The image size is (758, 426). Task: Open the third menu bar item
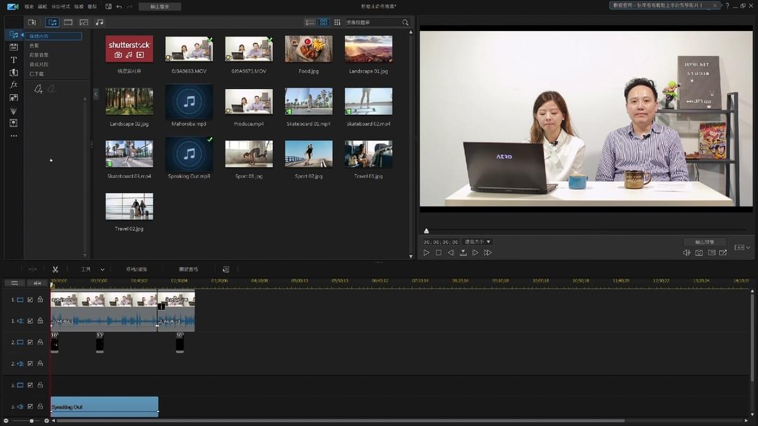click(61, 6)
